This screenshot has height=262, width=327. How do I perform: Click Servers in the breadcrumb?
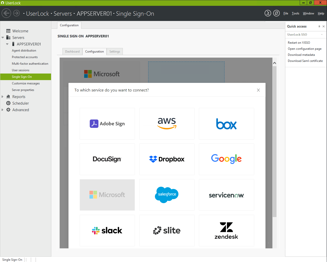[x=63, y=14]
